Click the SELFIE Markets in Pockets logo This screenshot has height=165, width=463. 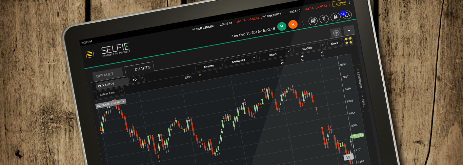(116, 50)
